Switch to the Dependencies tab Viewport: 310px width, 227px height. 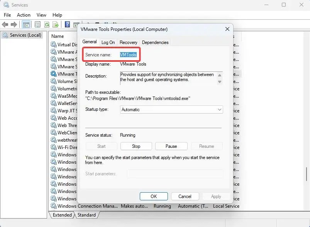pyautogui.click(x=155, y=42)
